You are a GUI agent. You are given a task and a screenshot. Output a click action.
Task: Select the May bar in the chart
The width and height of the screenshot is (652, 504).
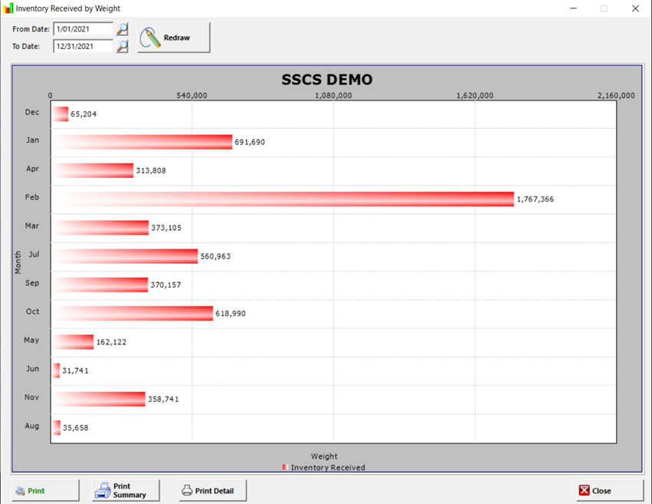(x=73, y=342)
